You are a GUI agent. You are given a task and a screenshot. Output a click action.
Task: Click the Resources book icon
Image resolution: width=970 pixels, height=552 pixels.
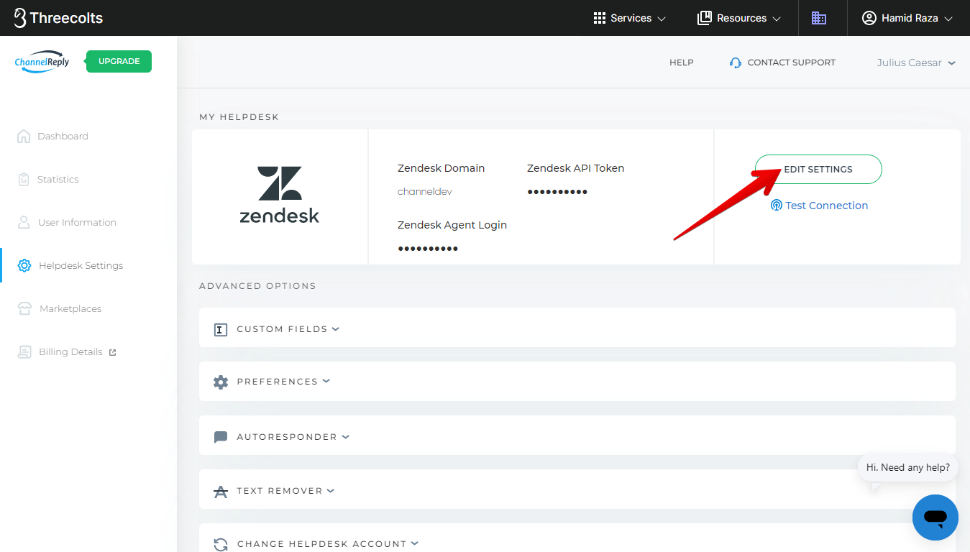click(705, 18)
